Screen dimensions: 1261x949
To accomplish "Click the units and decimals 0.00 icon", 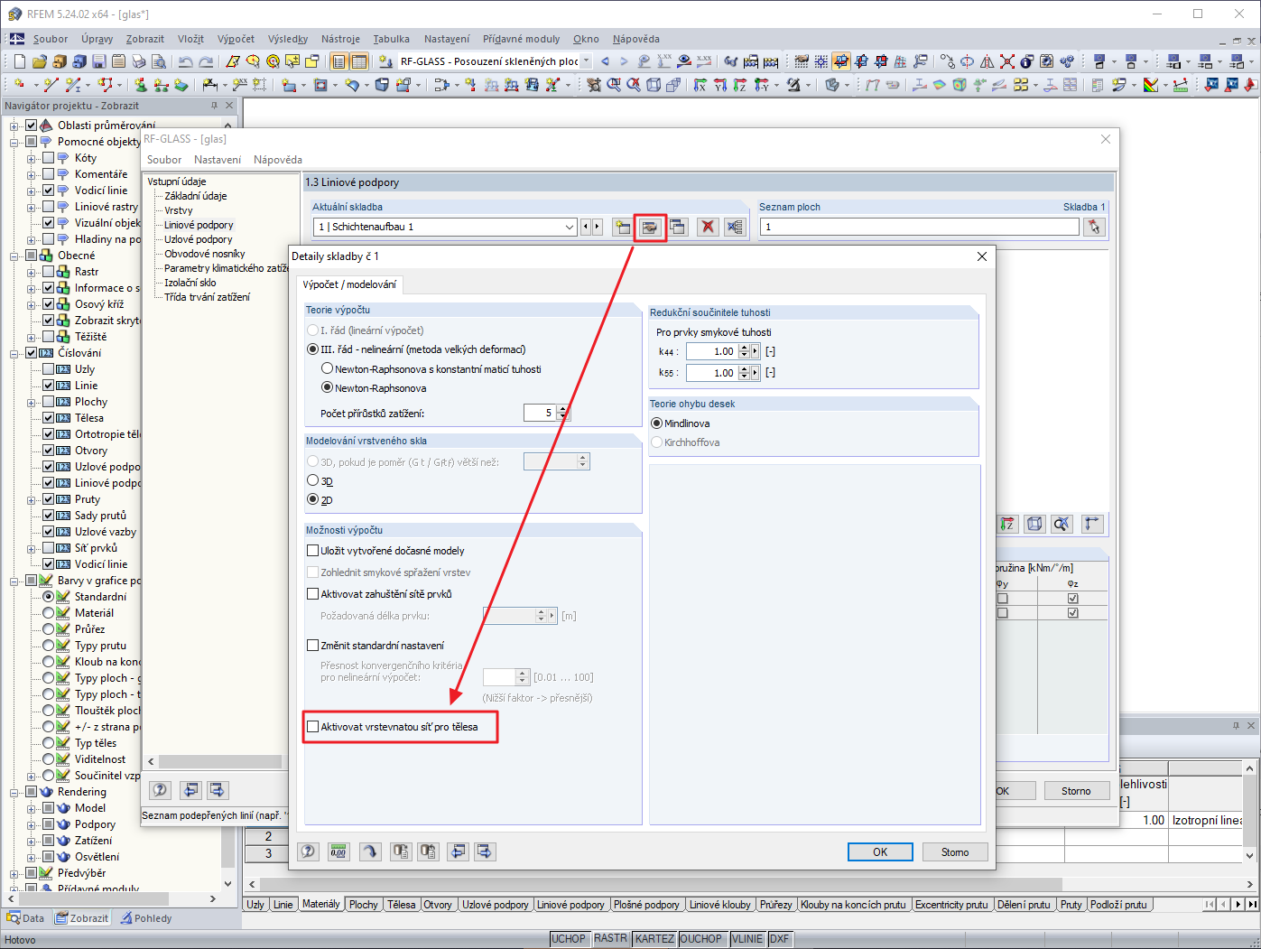I will point(338,851).
